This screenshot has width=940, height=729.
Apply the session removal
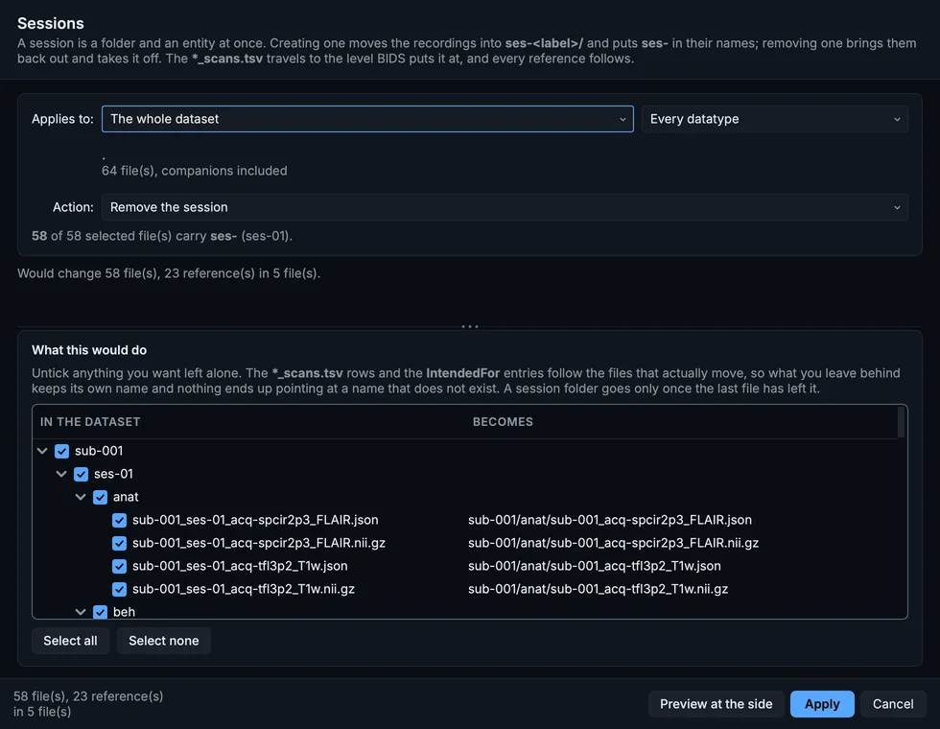pyautogui.click(x=822, y=704)
